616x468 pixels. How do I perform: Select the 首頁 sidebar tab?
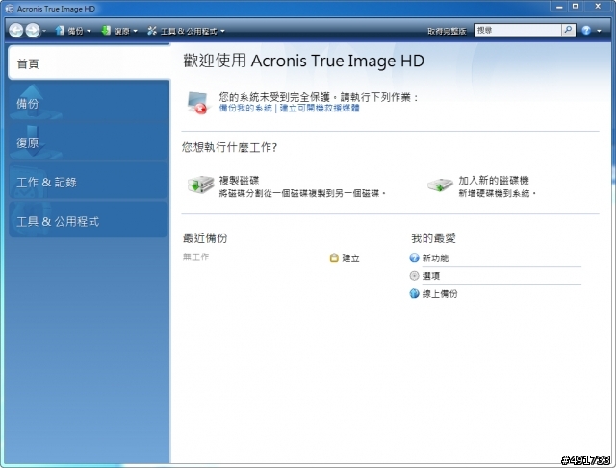(x=89, y=62)
